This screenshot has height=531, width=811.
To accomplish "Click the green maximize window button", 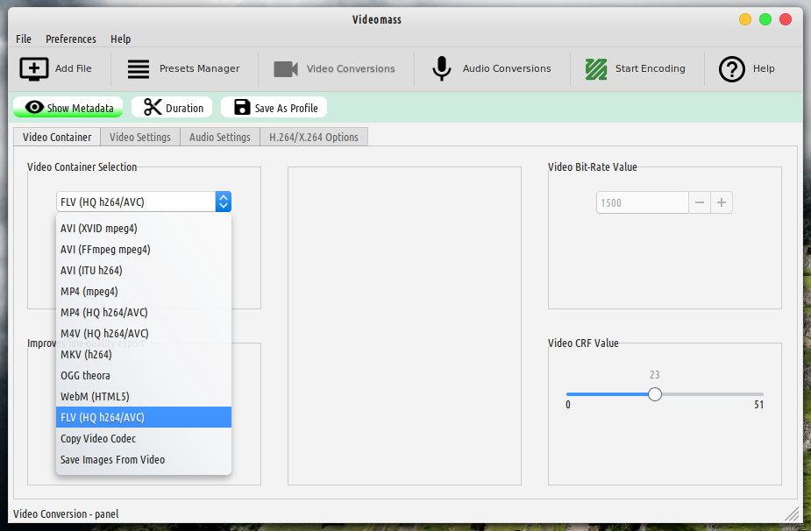I will [765, 19].
